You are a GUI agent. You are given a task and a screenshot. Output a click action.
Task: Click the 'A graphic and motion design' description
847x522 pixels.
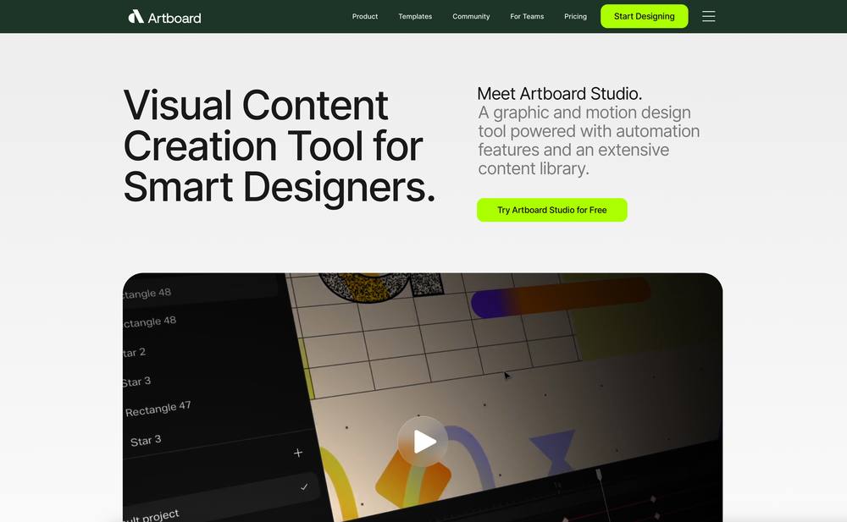point(589,140)
